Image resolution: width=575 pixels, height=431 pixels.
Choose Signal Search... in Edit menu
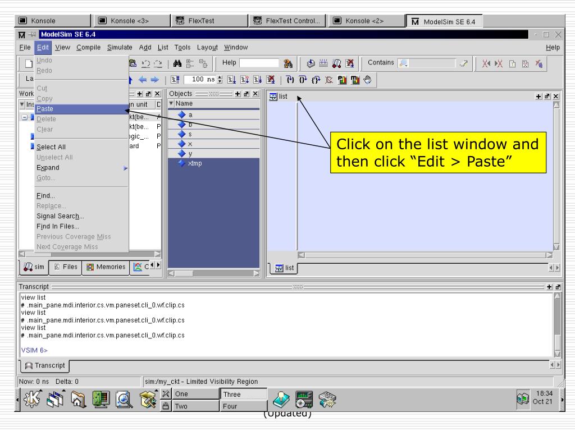81,216
